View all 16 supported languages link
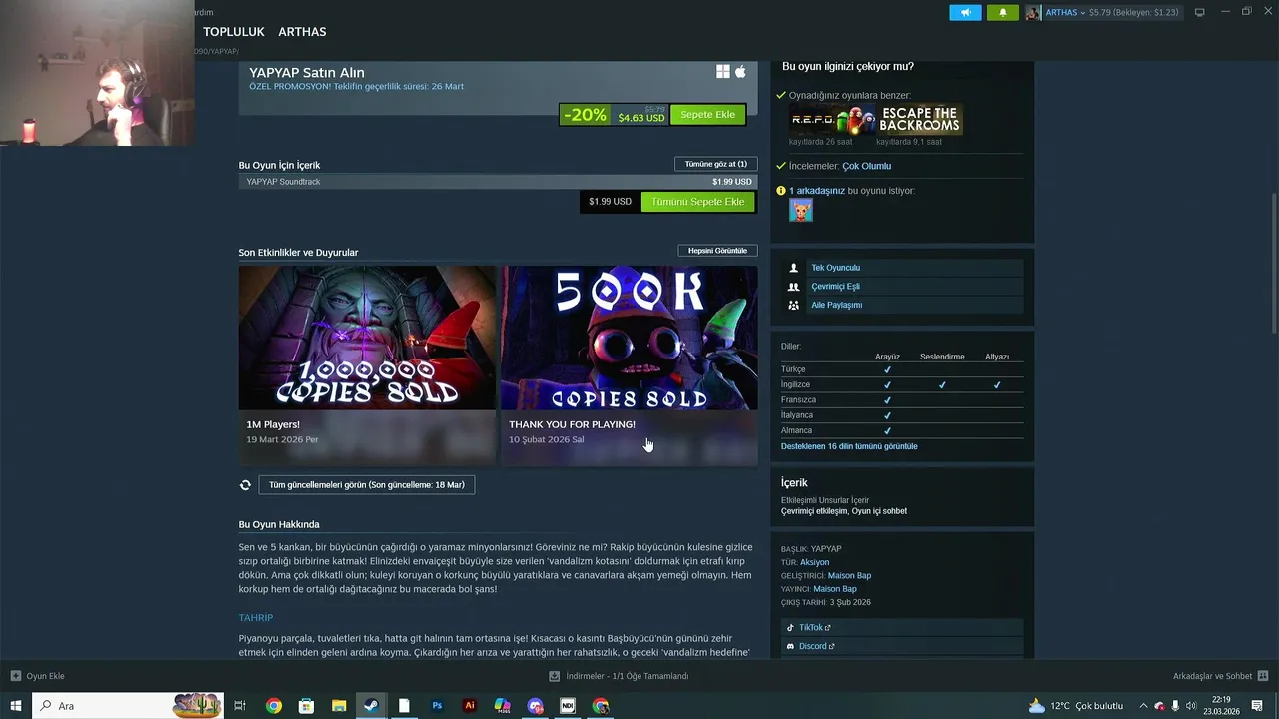Screen dimensions: 1279x719 coord(849,446)
